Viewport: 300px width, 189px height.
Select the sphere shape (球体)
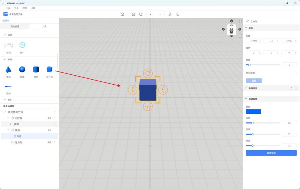22,70
